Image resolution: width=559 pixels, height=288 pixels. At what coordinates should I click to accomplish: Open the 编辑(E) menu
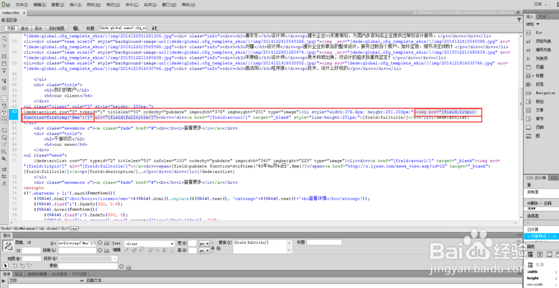[40, 4]
